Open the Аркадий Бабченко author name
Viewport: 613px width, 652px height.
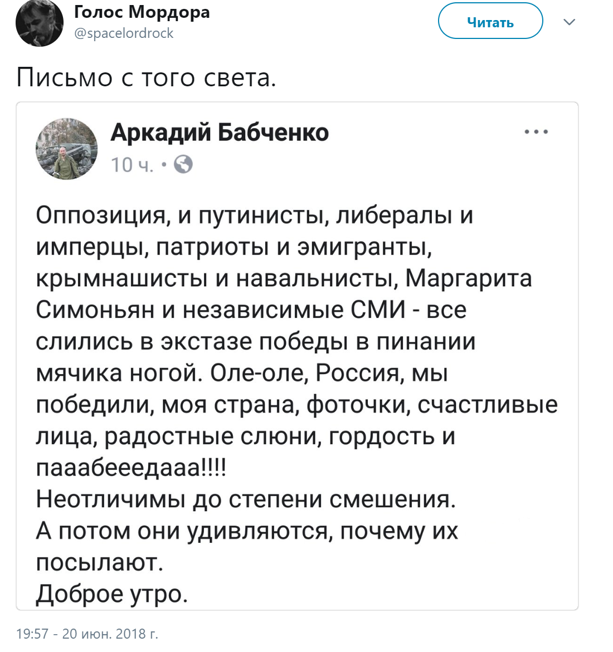click(x=220, y=133)
